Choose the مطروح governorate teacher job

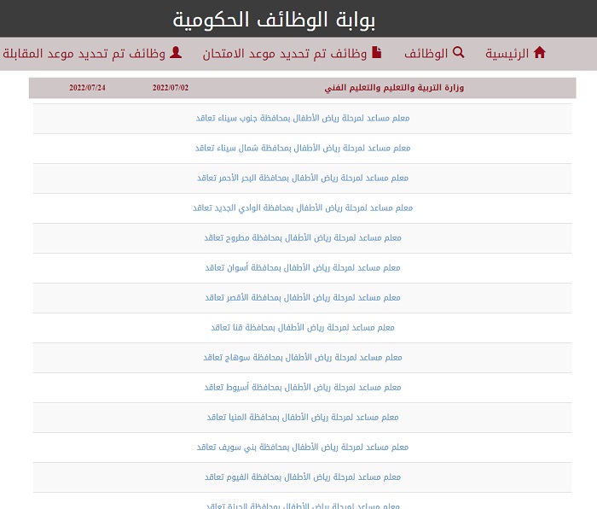click(303, 237)
